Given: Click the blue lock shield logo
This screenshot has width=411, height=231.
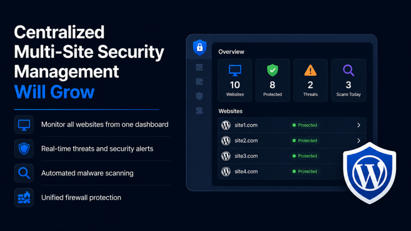Looking at the screenshot, I should click(200, 47).
